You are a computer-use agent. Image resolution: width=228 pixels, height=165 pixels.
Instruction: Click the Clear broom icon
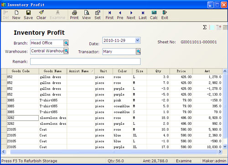click(41, 12)
